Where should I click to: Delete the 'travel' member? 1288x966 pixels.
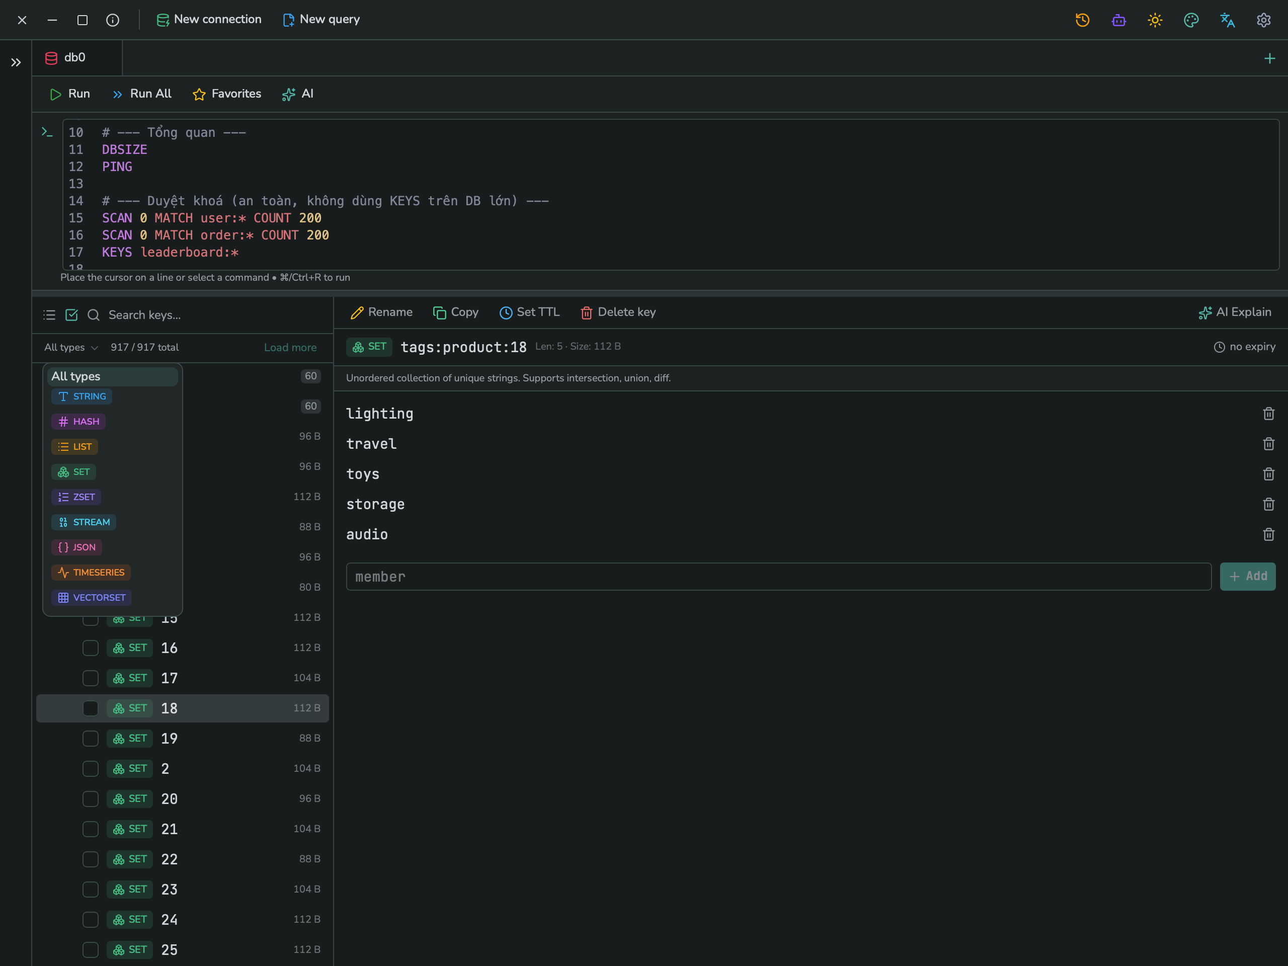[1268, 444]
